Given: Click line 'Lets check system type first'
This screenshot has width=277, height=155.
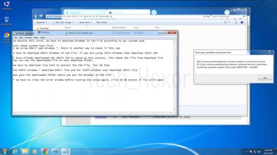Looking at the screenshot, I should click(x=33, y=46).
